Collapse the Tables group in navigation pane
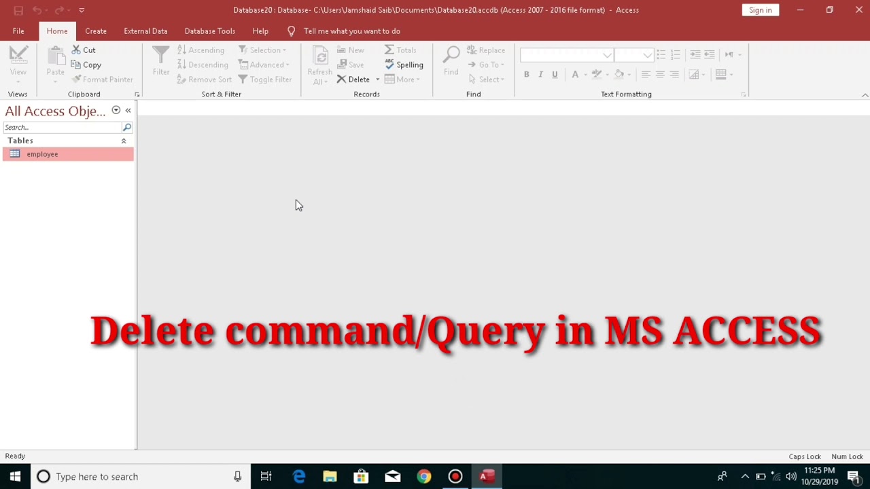 pyautogui.click(x=124, y=141)
